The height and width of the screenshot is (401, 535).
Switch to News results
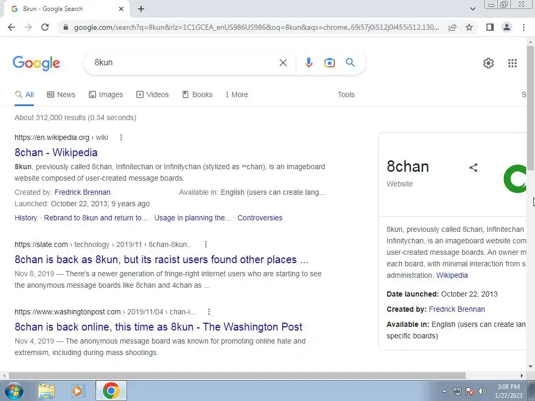pyautogui.click(x=61, y=95)
